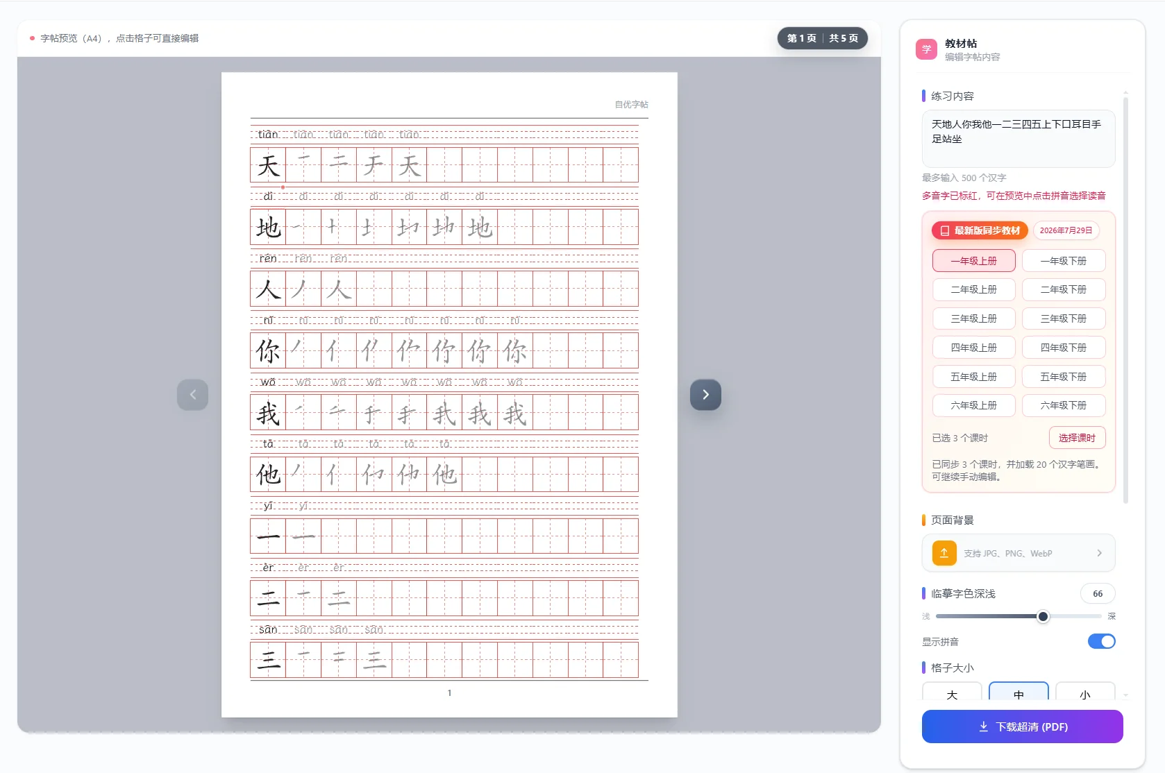The image size is (1165, 773).
Task: Click the pink 学 icon beside 教材帖
Action: [926, 49]
